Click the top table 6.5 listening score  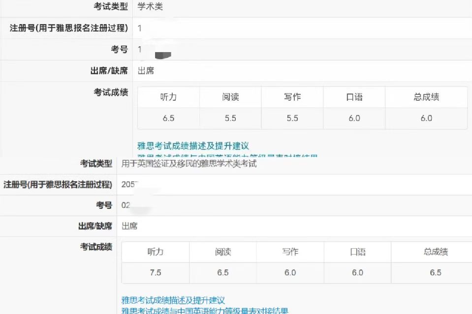[x=168, y=118]
